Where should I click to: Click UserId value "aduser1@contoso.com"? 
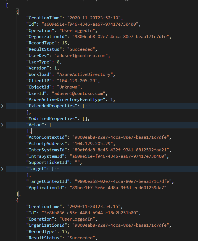click(78, 93)
